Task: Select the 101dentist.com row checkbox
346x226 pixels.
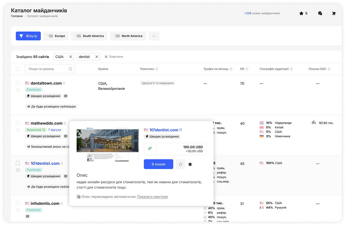Action: 18,163
